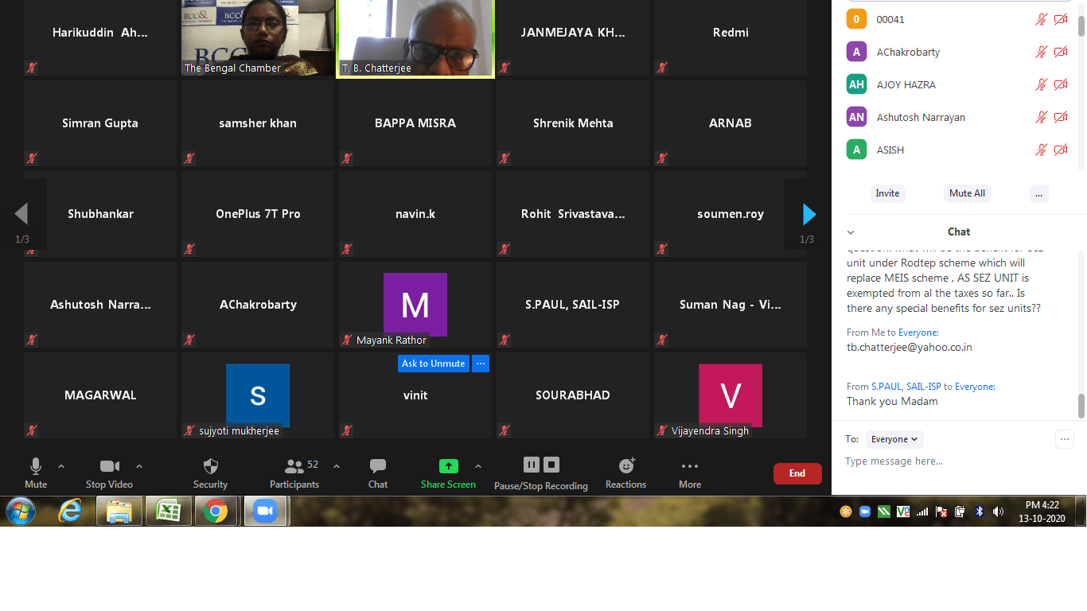Select Simran Gupta participant tile
1087x611 pixels.
coord(100,123)
